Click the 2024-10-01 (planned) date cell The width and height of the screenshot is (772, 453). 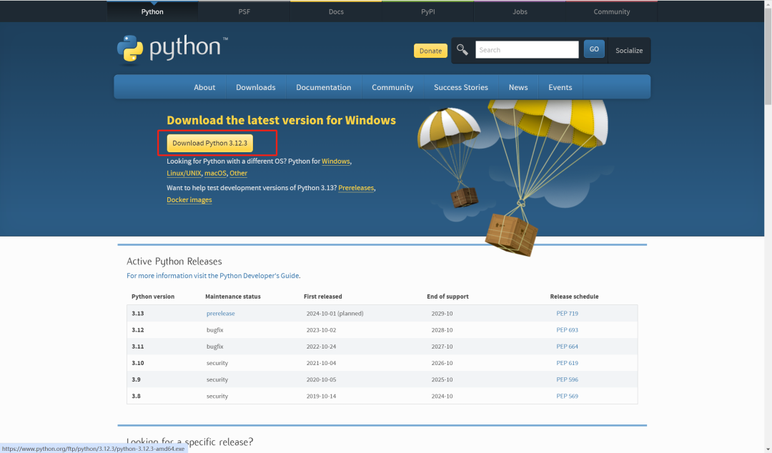[335, 314]
